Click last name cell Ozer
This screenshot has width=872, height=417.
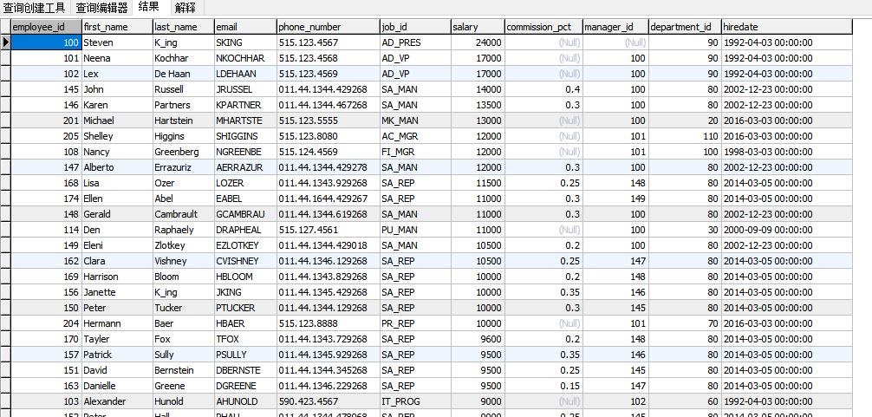pos(184,183)
